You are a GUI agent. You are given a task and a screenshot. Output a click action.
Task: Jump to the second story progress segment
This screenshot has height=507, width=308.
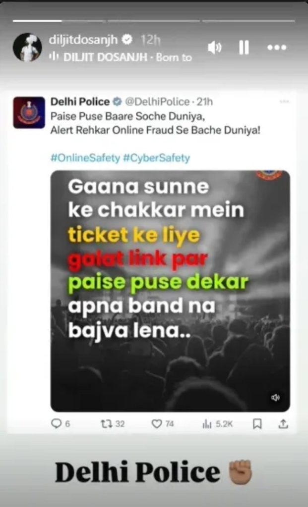pos(154,21)
